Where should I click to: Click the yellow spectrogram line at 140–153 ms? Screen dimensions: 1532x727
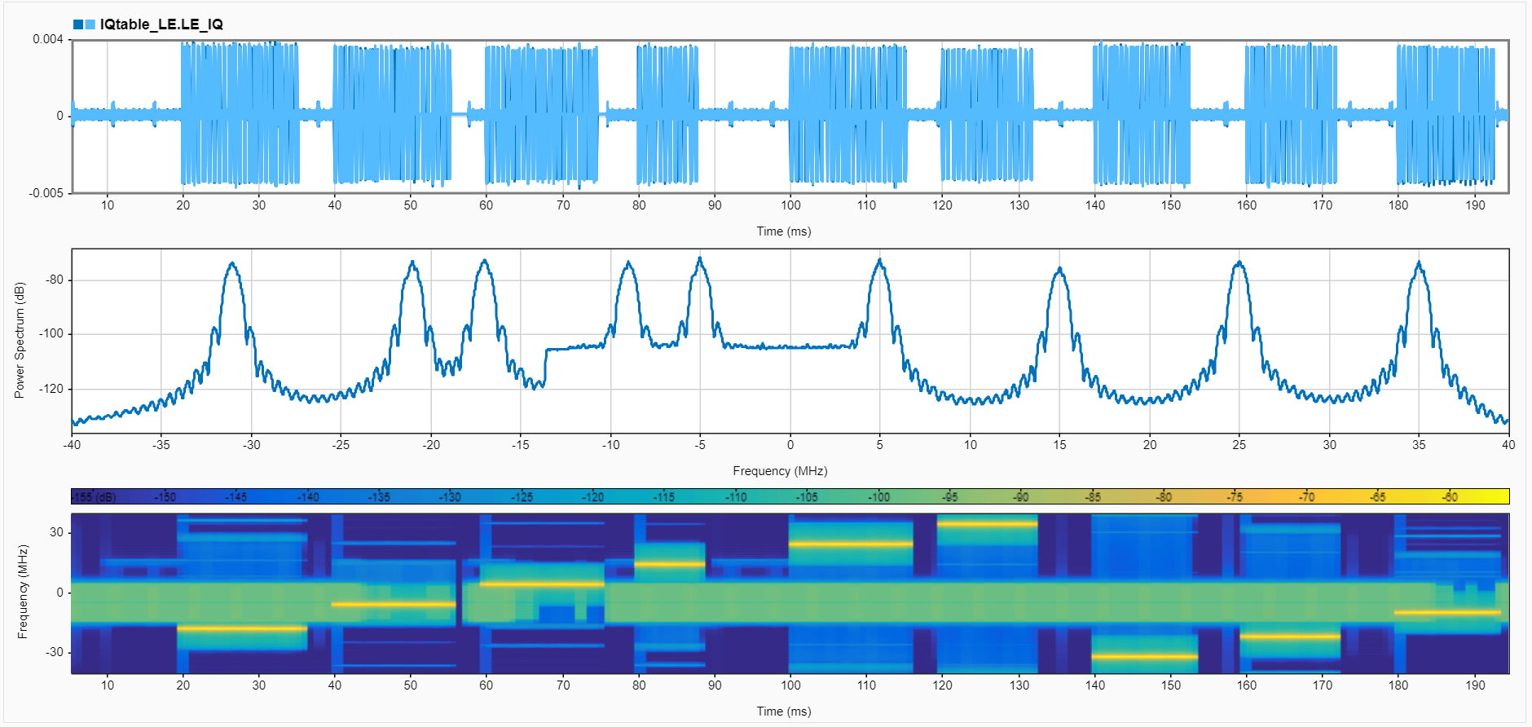click(1145, 656)
